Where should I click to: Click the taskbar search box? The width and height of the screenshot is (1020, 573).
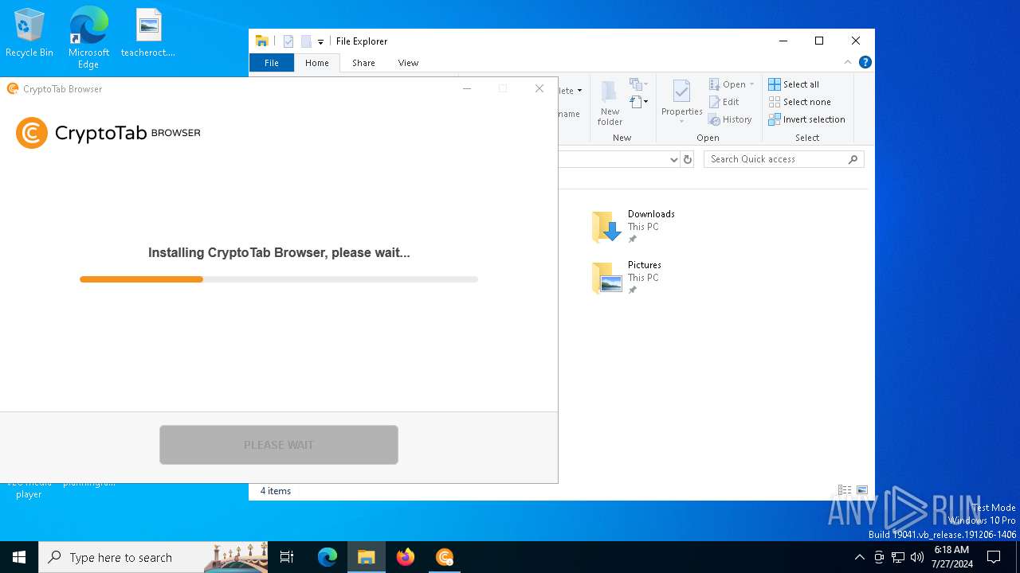click(x=153, y=557)
